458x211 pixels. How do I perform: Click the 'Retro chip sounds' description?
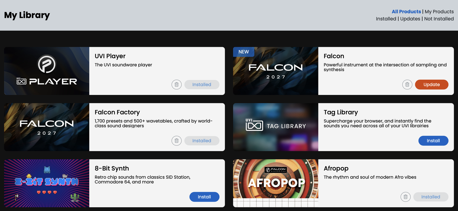(142, 179)
